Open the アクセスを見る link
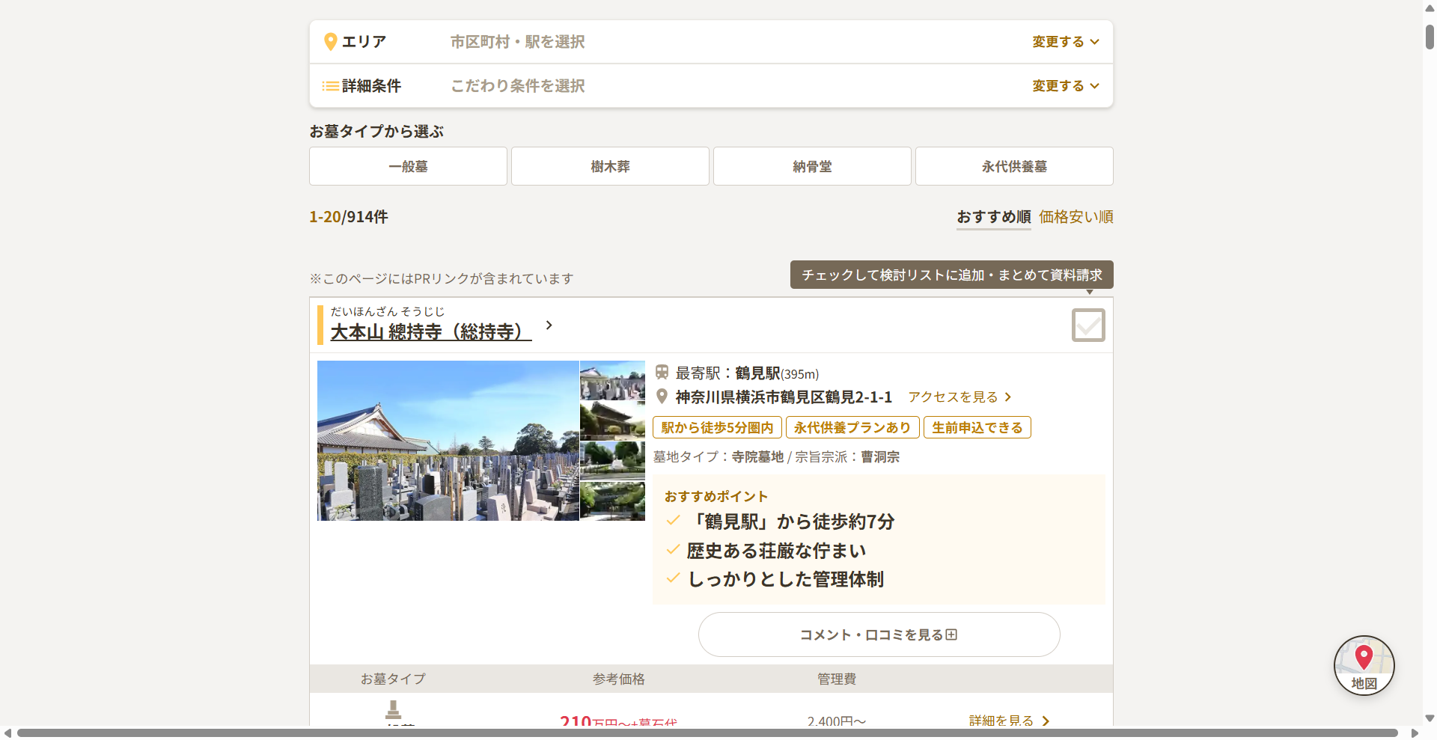 (x=959, y=397)
